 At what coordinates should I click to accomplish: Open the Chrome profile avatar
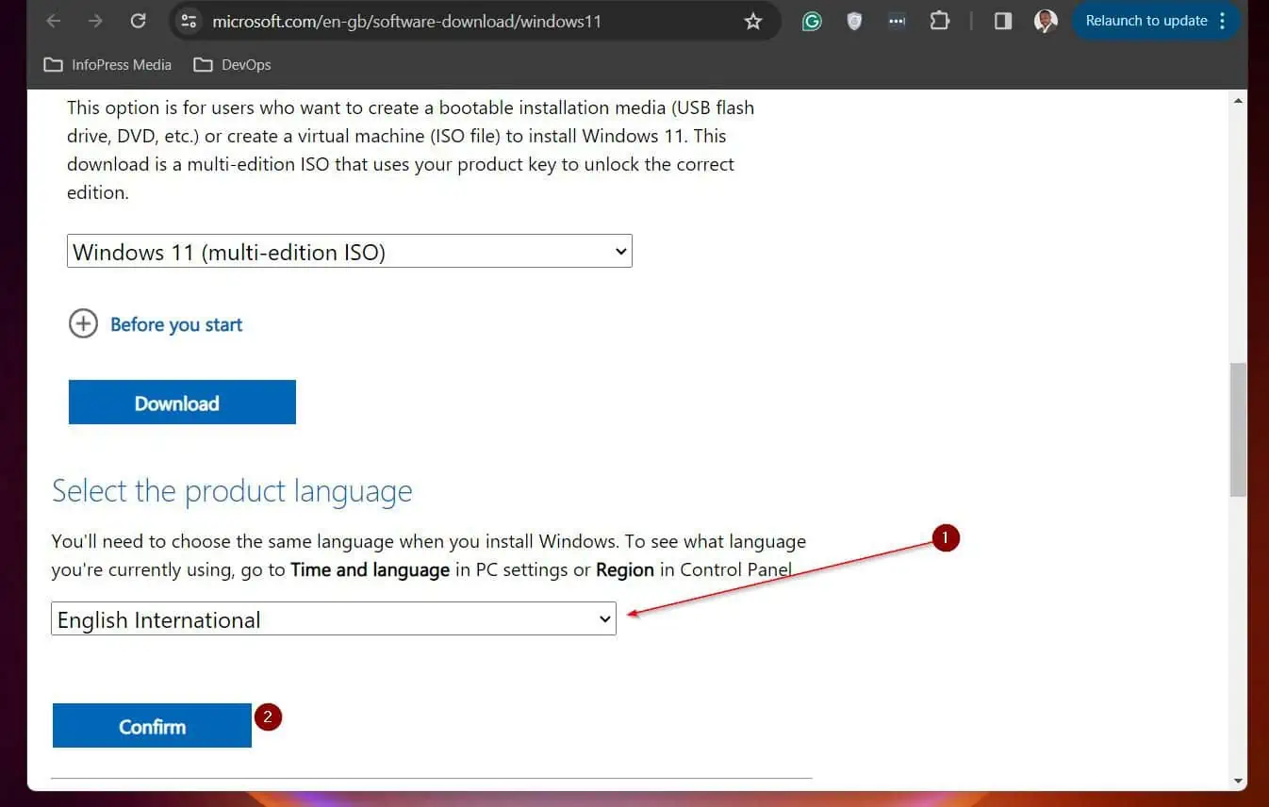click(x=1046, y=21)
